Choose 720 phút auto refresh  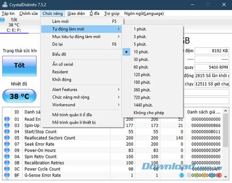click(152, 98)
